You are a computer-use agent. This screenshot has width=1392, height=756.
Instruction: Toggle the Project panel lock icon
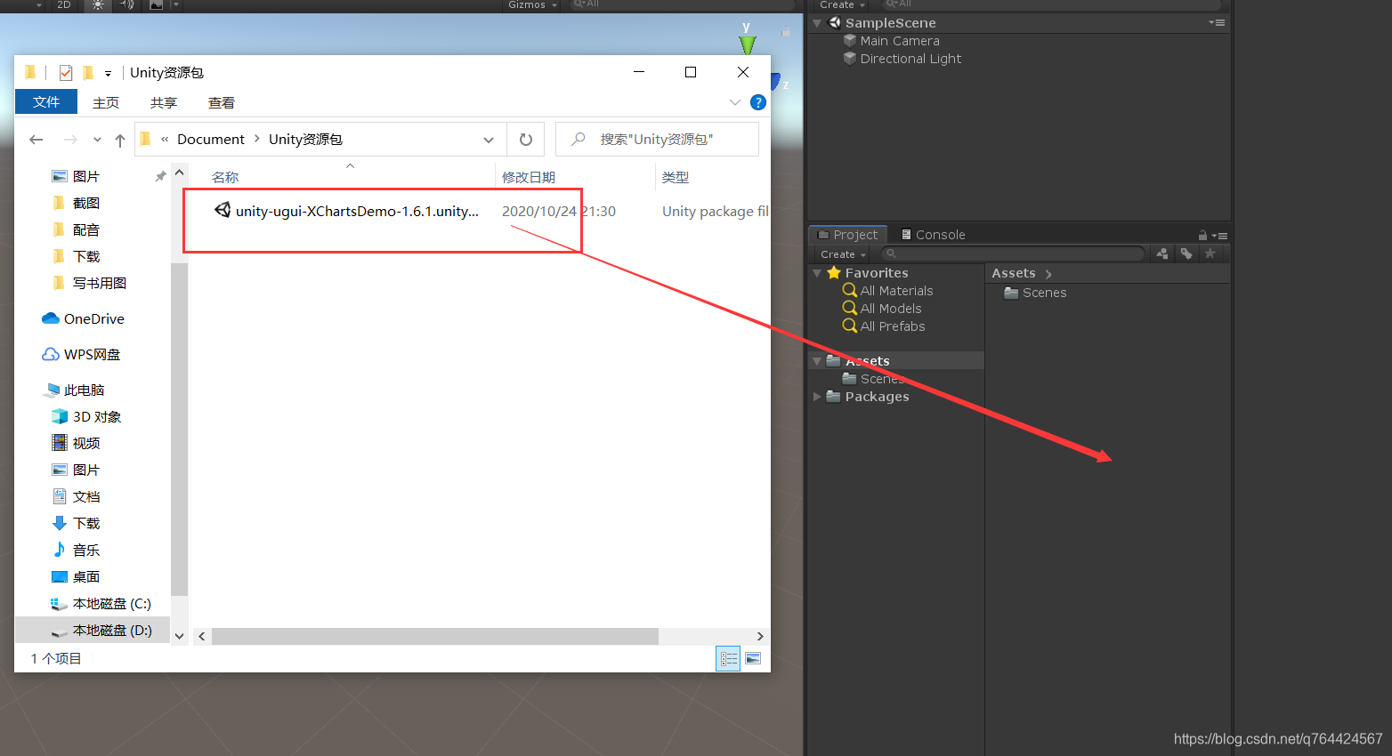(1202, 236)
